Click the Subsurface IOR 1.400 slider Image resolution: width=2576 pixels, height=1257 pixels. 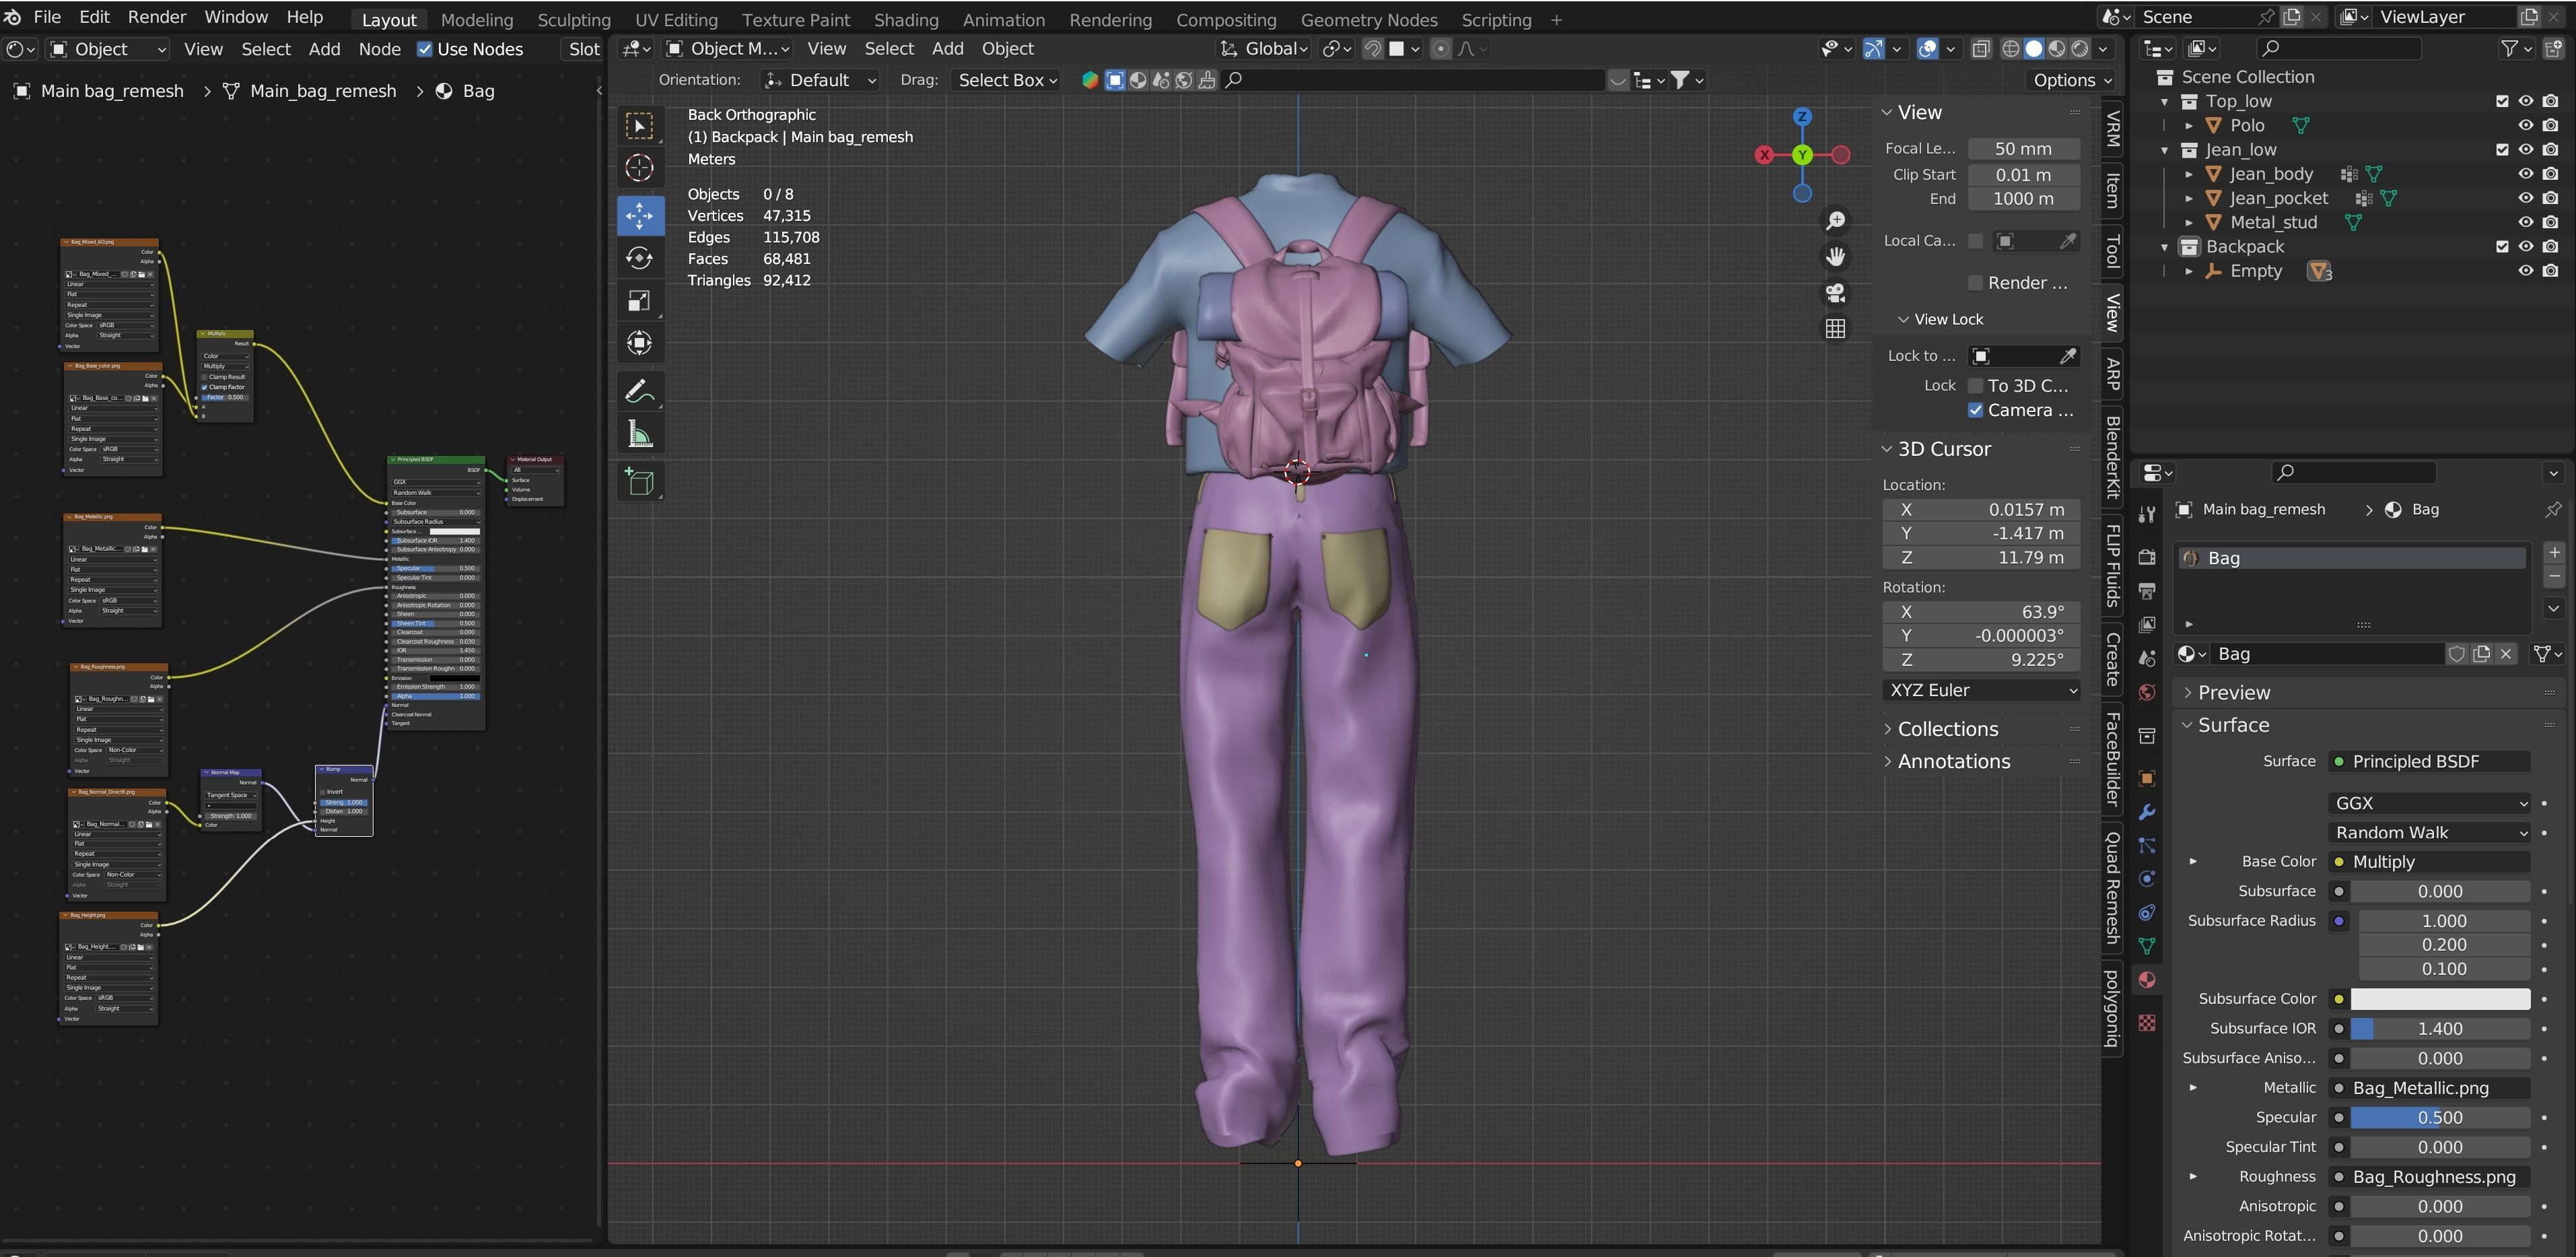tap(2440, 1029)
